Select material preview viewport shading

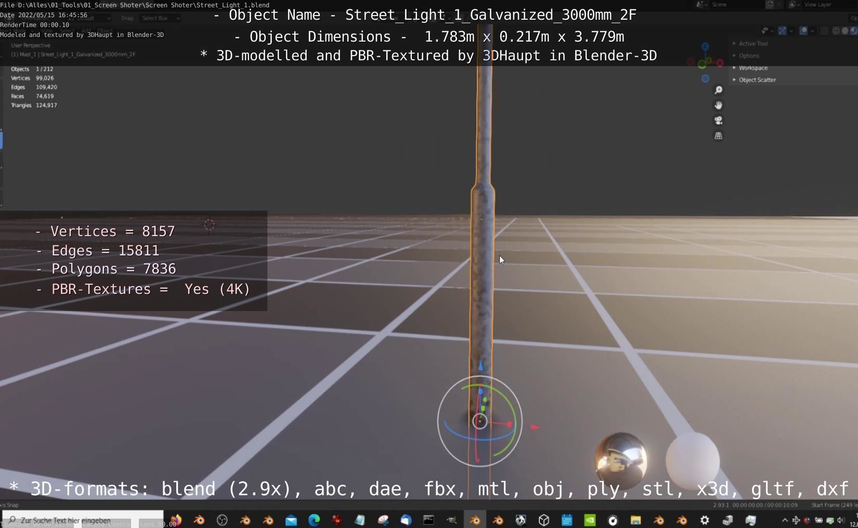(853, 31)
